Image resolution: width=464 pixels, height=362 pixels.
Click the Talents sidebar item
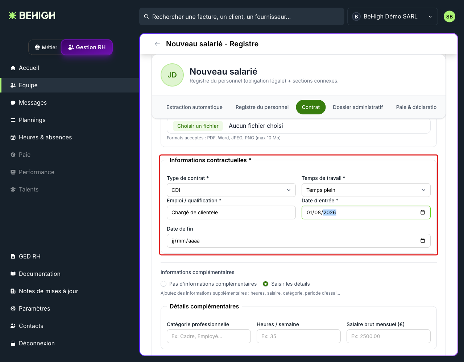pyautogui.click(x=70, y=189)
